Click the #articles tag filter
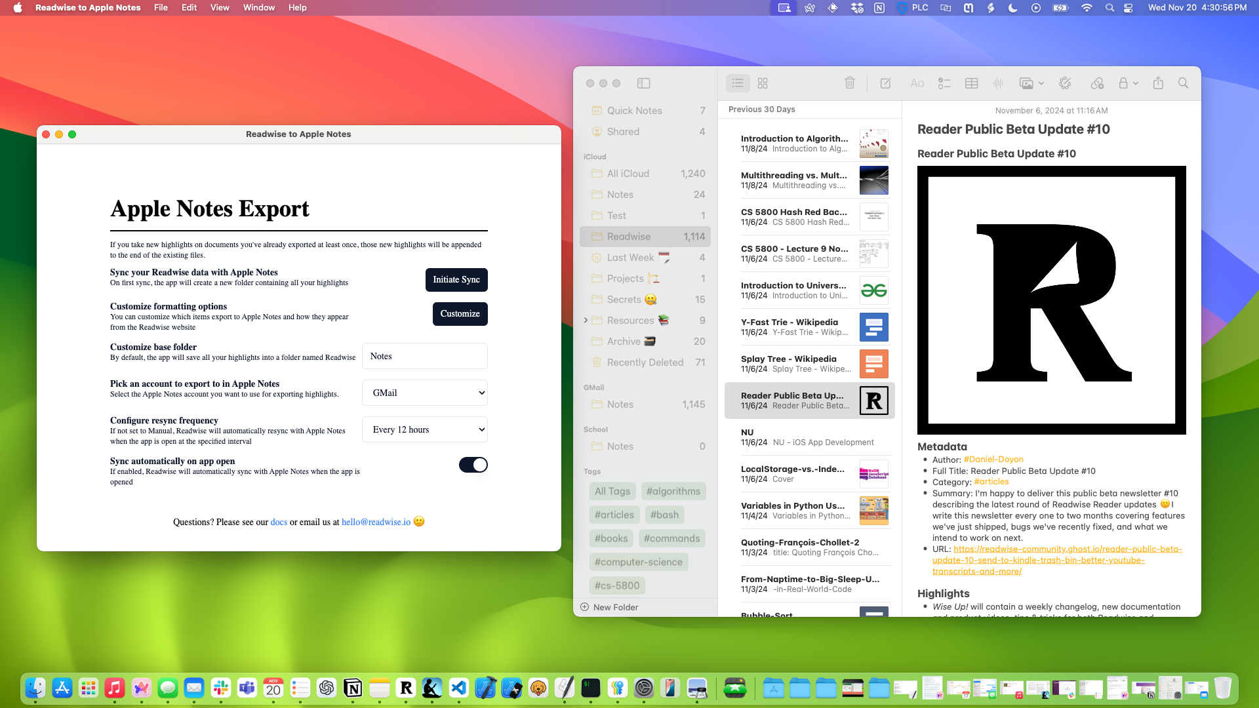 coord(615,515)
